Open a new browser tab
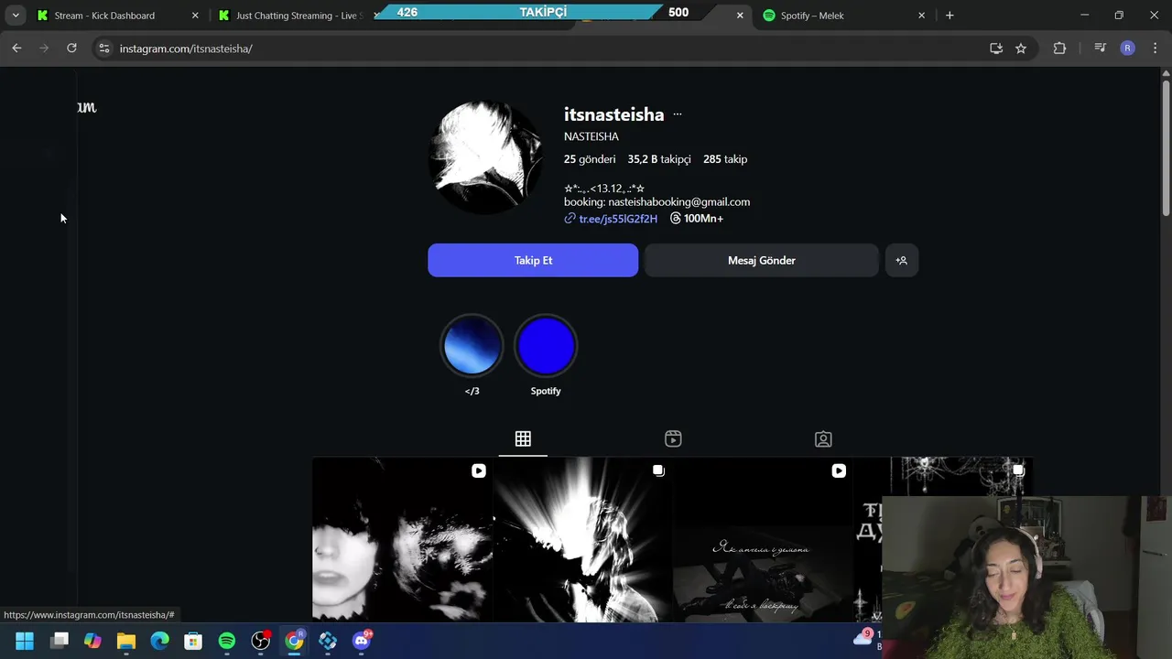1172x659 pixels. tap(950, 16)
